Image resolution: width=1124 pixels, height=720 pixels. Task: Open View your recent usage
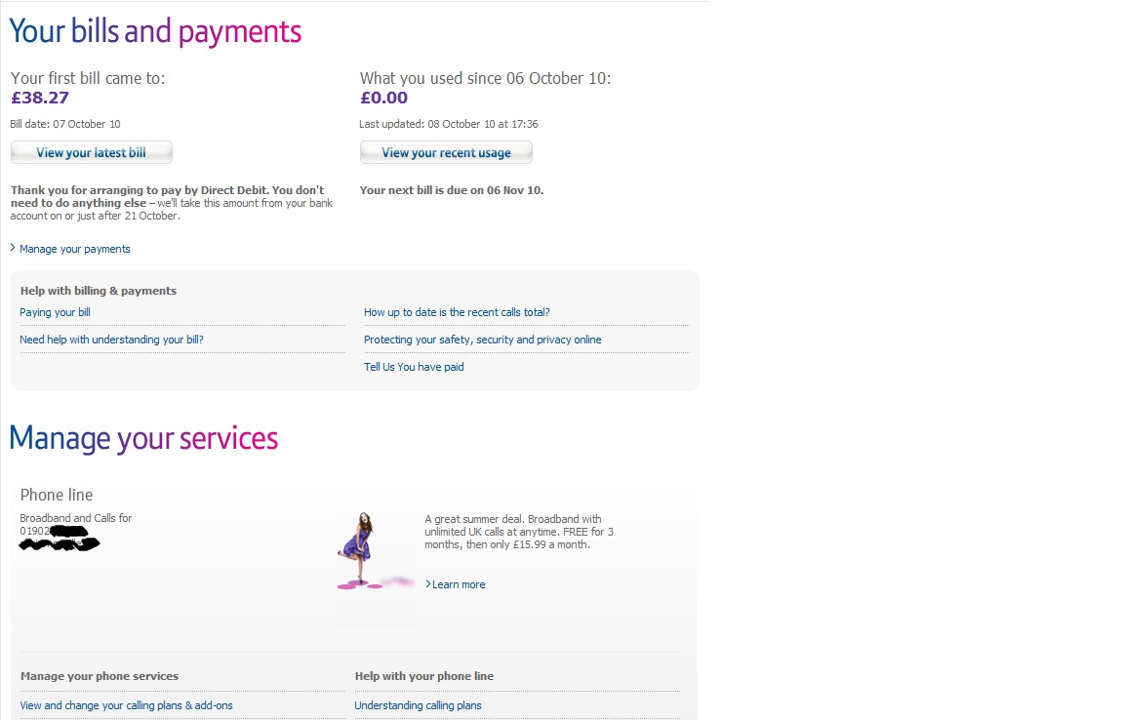click(446, 152)
